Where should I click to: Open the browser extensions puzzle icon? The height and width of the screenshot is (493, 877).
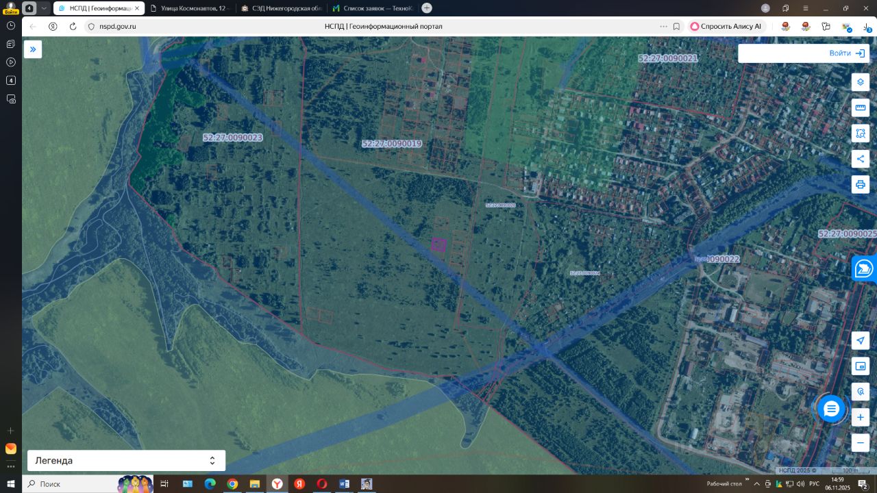pos(826,26)
